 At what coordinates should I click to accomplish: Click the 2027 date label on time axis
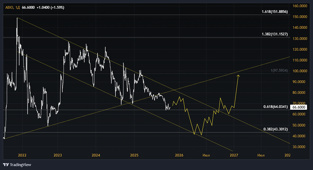pos(234,155)
